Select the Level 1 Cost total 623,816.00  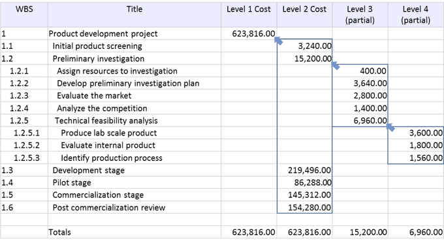pyautogui.click(x=249, y=233)
